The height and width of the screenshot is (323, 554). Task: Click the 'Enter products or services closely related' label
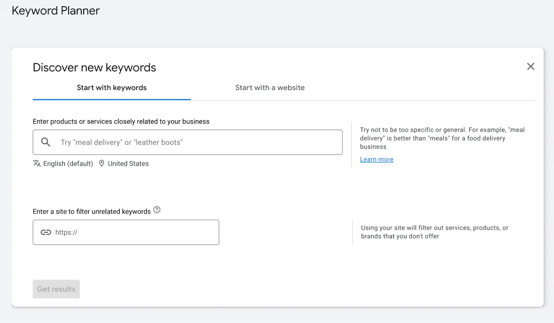pyautogui.click(x=121, y=121)
